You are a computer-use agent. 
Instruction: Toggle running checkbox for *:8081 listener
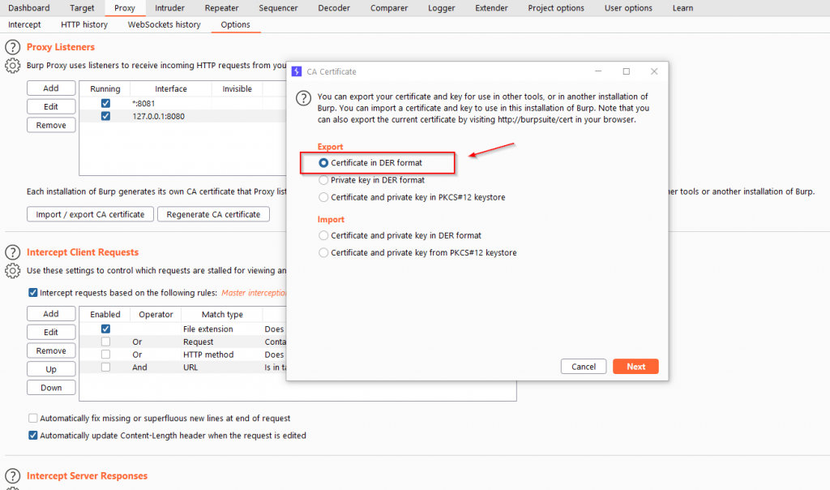click(x=105, y=103)
